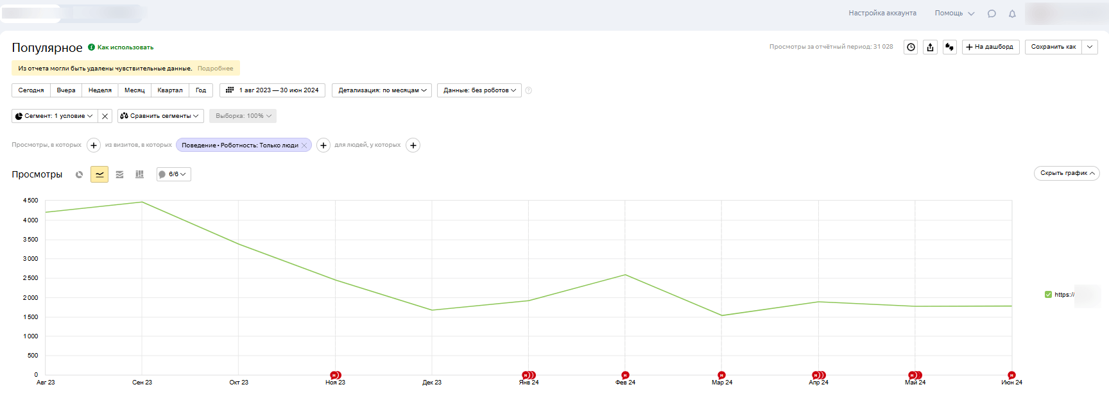Toggle the https:// legend checkbox
The height and width of the screenshot is (396, 1109).
point(1048,295)
